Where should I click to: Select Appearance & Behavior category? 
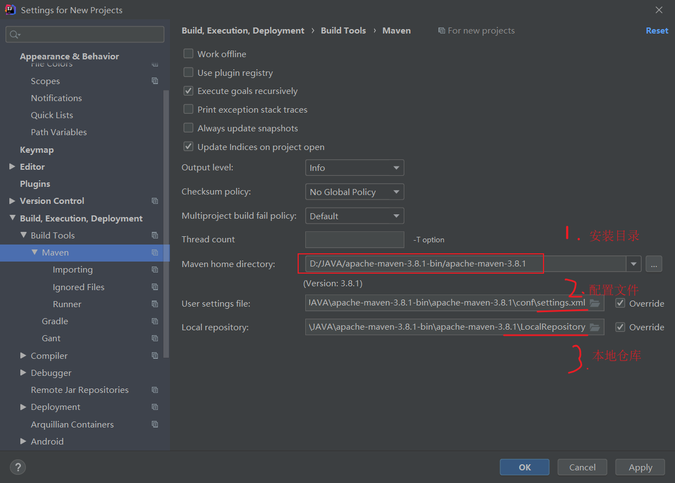[x=69, y=56]
